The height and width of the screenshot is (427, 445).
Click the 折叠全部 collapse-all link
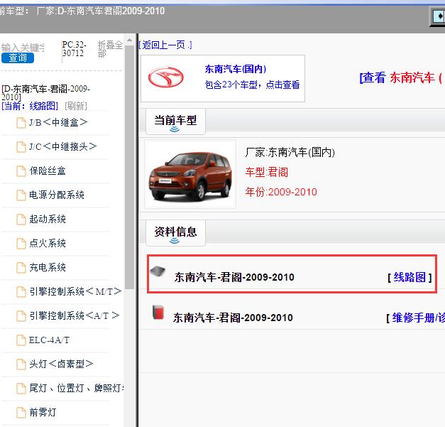tap(110, 49)
